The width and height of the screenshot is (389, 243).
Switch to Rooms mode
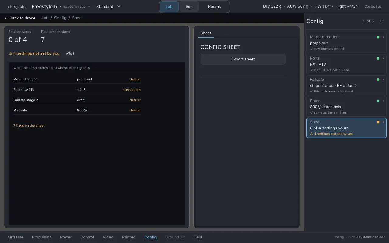pos(214,7)
